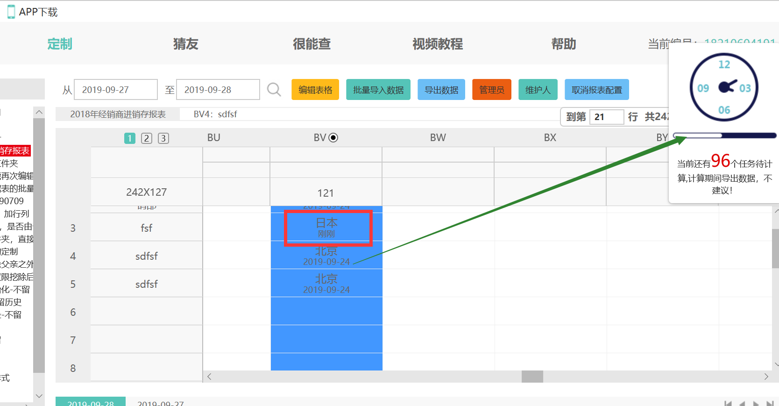Select the 121 header cell

(326, 192)
